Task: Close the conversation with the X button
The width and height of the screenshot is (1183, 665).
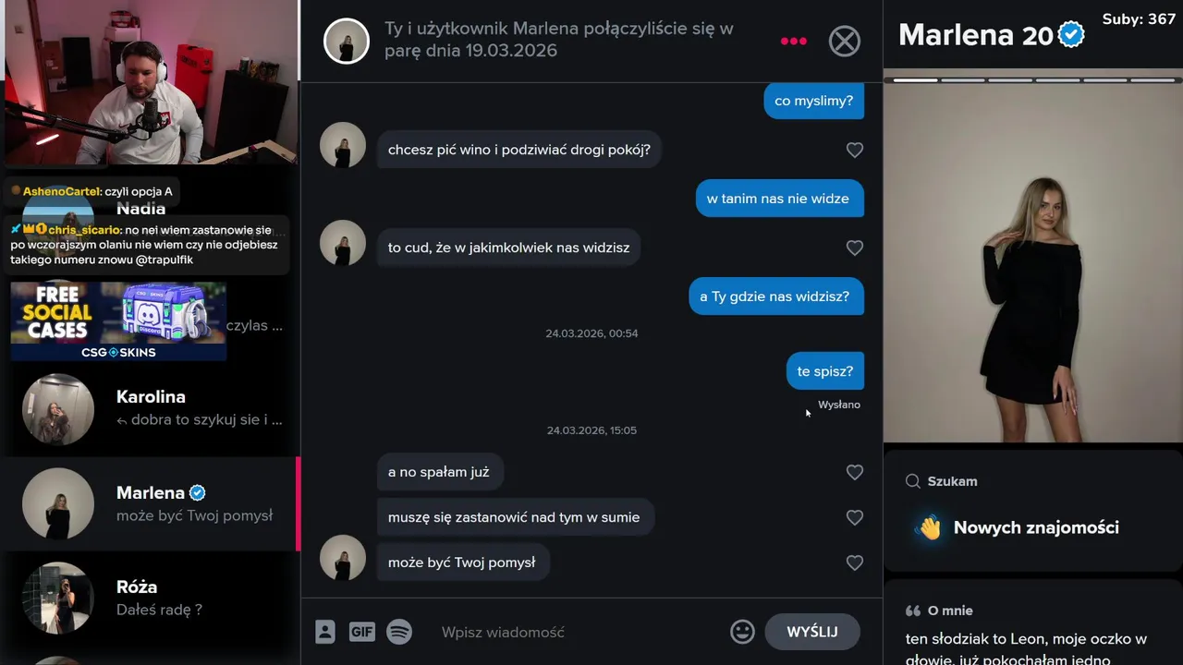Action: point(844,41)
